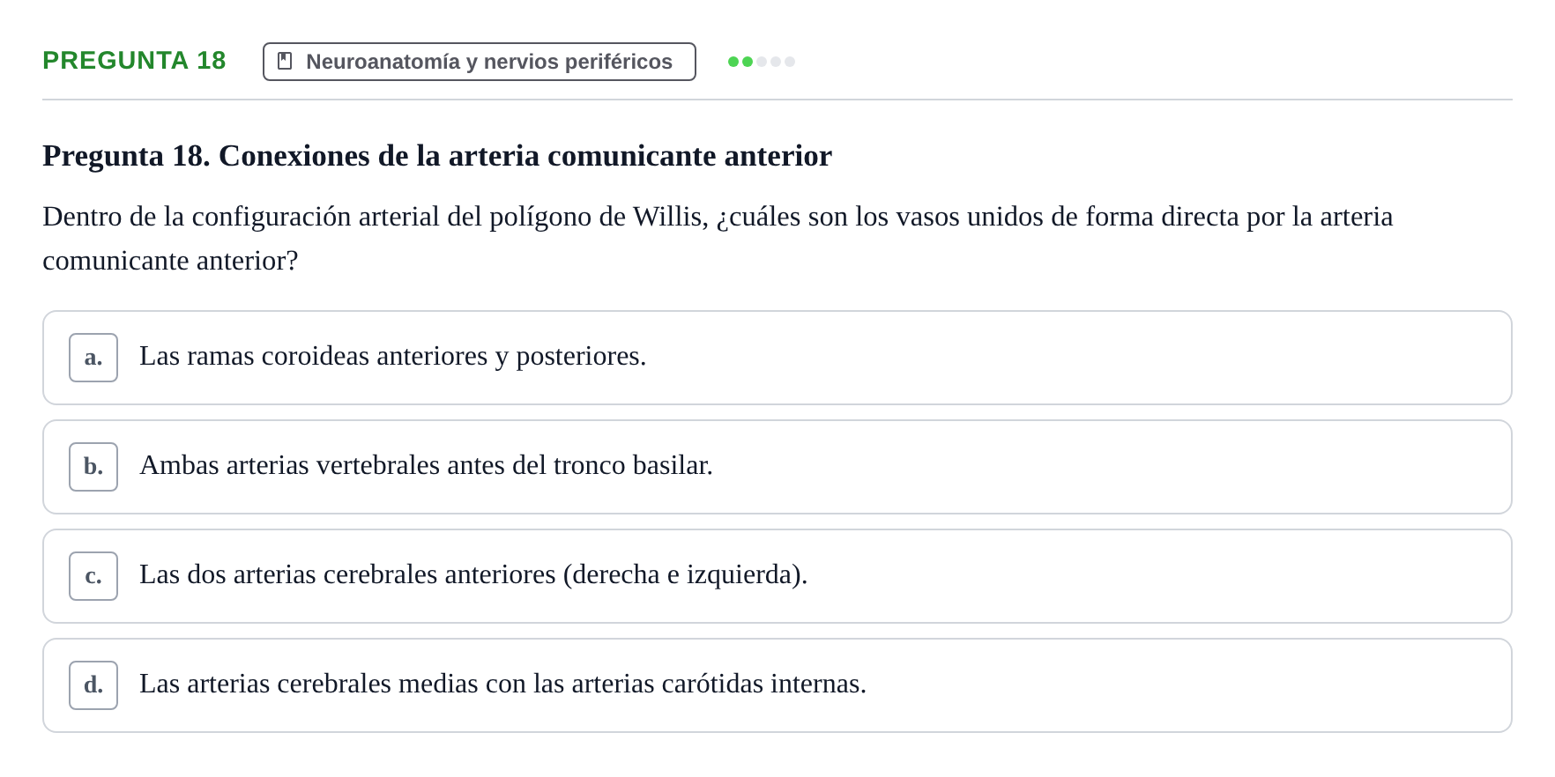This screenshot has width=1555, height=777.
Task: Click the question text about polígono de Willis
Action: [x=718, y=238]
